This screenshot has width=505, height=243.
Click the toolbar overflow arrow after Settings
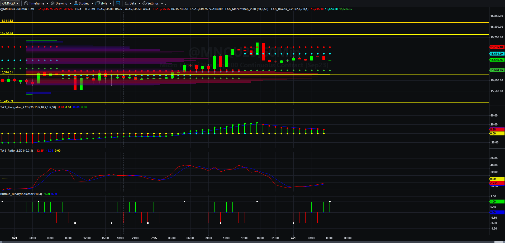(x=165, y=4)
